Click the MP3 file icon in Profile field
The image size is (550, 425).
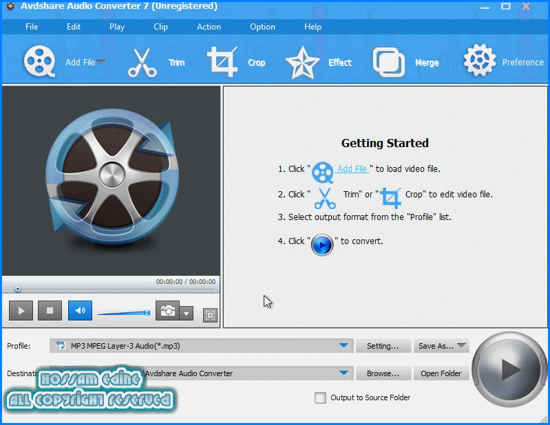pyautogui.click(x=61, y=345)
